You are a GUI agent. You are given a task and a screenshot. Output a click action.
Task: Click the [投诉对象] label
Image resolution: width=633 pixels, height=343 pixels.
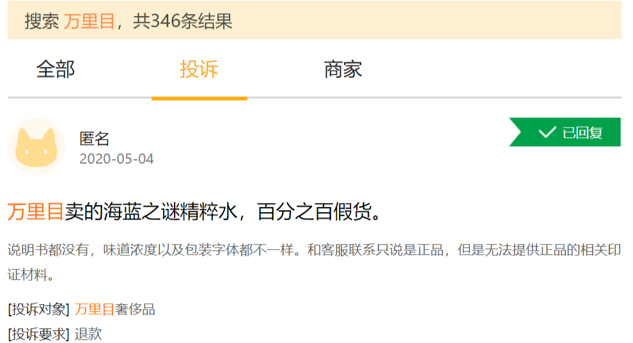[x=39, y=310]
